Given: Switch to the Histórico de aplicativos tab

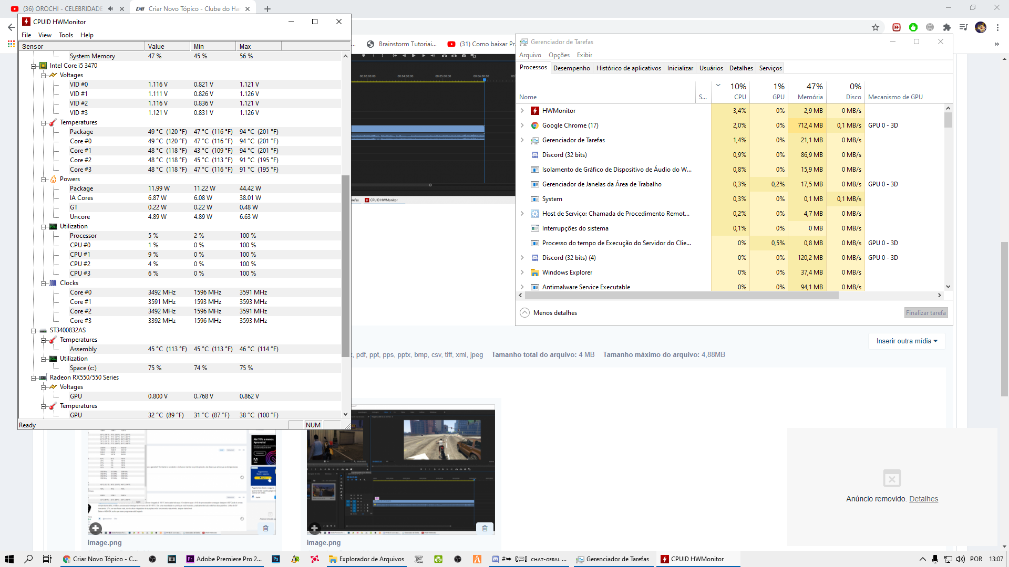Looking at the screenshot, I should pos(629,68).
